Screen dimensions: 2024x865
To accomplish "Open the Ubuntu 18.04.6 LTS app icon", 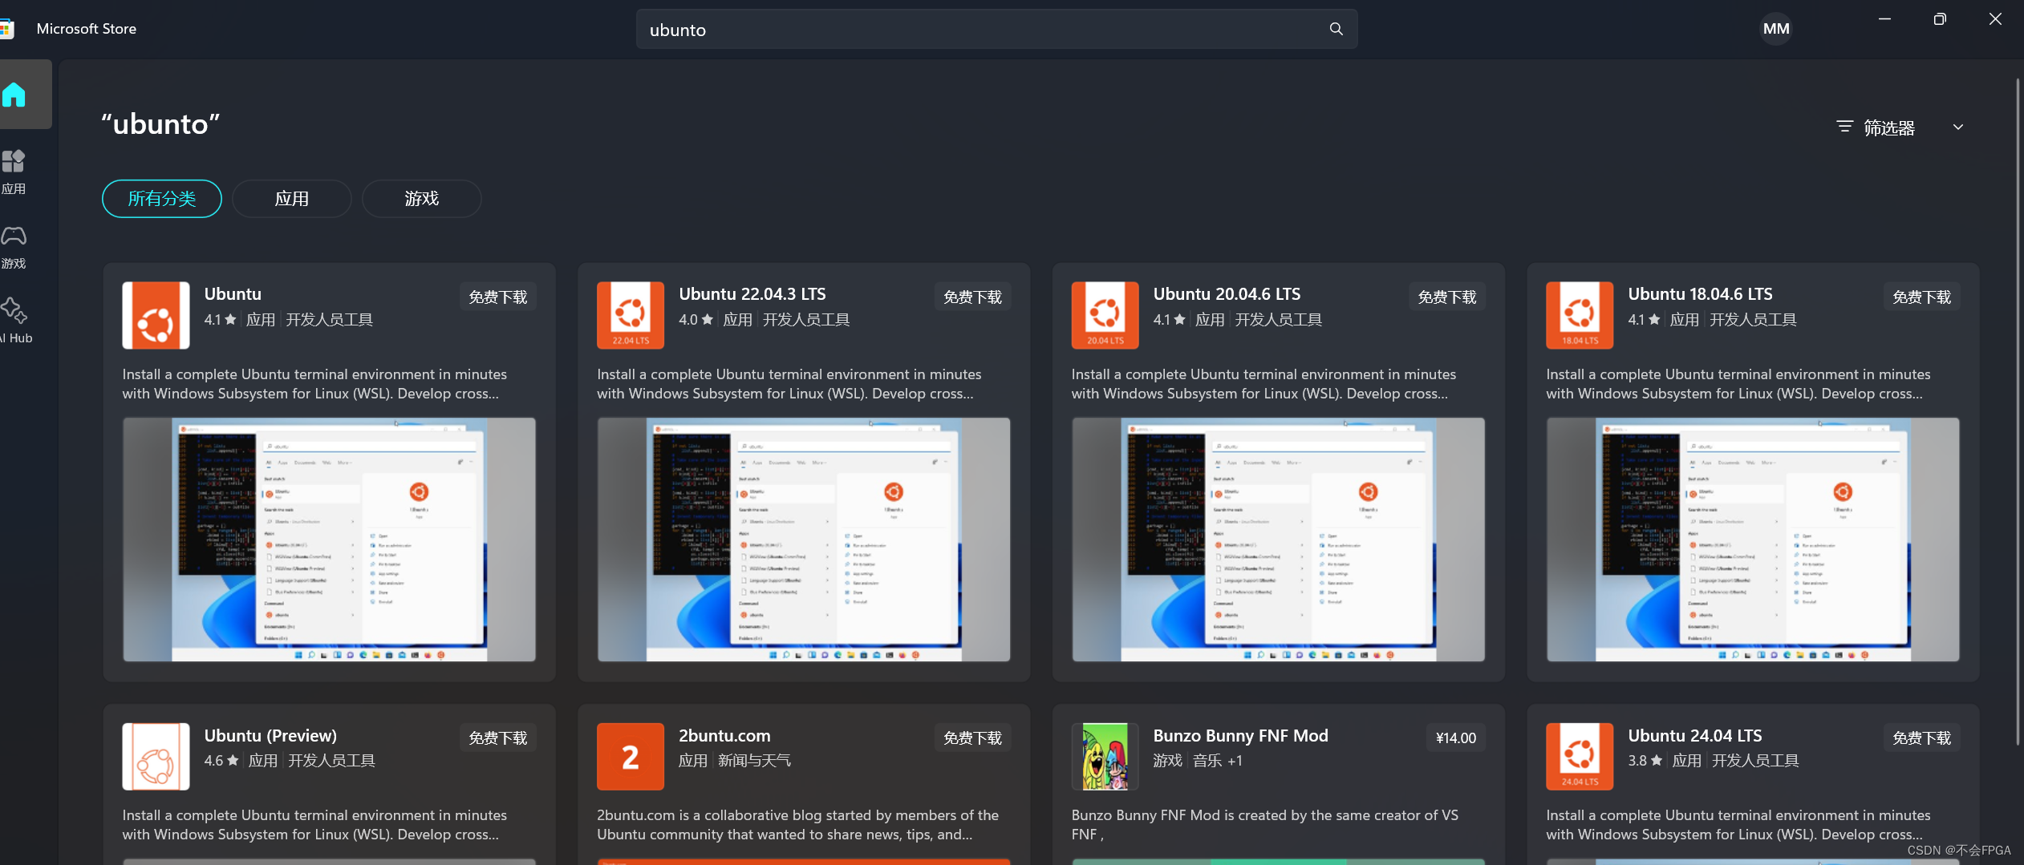I will click(x=1580, y=315).
